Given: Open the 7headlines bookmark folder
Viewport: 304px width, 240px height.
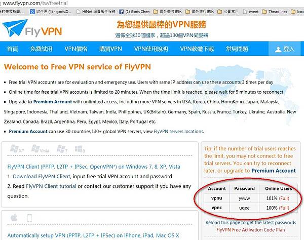Looking at the screenshot, I should point(275,12).
